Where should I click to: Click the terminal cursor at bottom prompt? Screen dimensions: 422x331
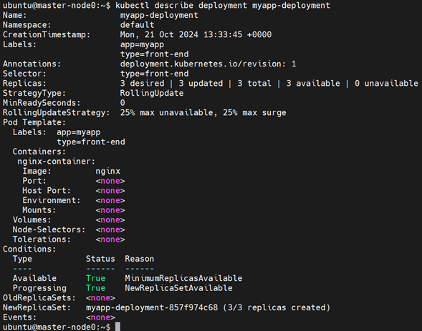click(118, 327)
